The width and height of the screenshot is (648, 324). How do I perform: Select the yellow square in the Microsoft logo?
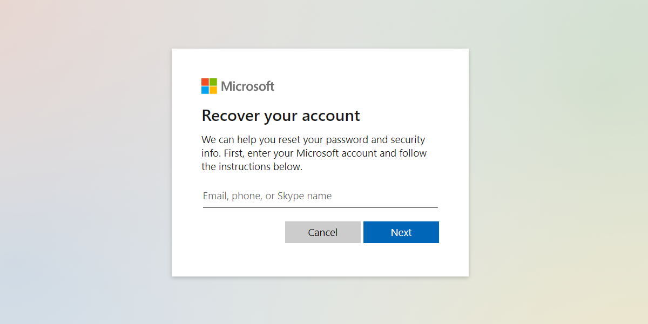tap(212, 90)
